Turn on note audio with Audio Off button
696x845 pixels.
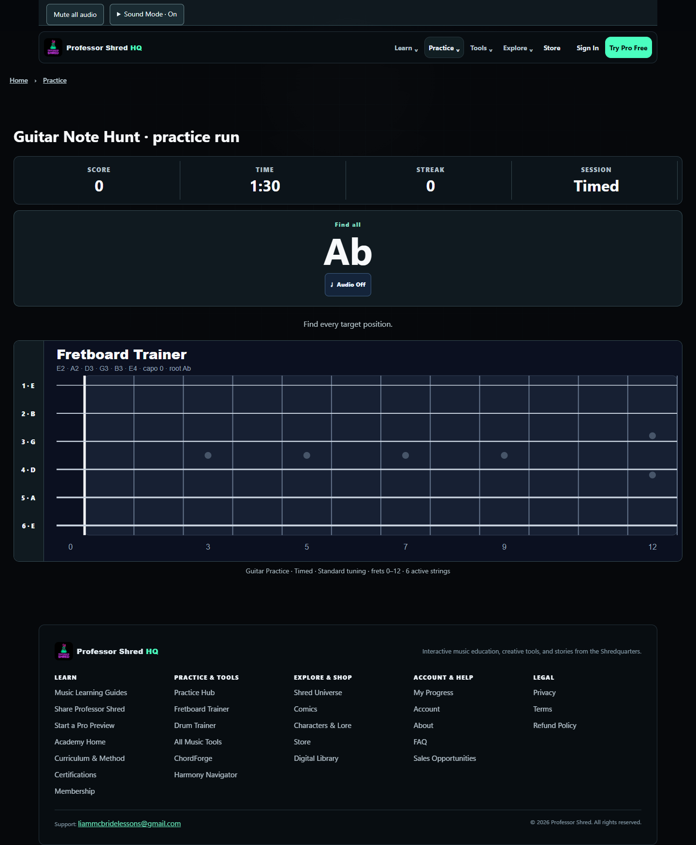[x=348, y=285]
